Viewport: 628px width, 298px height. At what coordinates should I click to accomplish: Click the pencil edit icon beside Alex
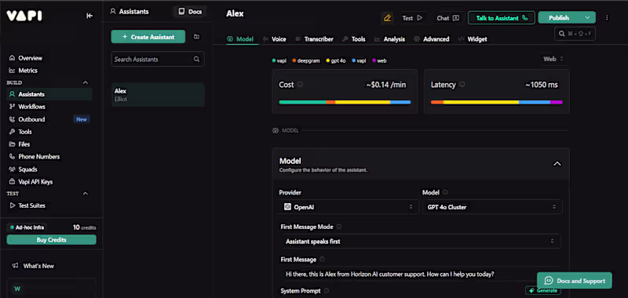coord(387,18)
